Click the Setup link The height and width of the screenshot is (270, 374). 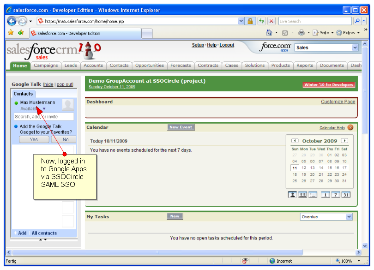(198, 45)
